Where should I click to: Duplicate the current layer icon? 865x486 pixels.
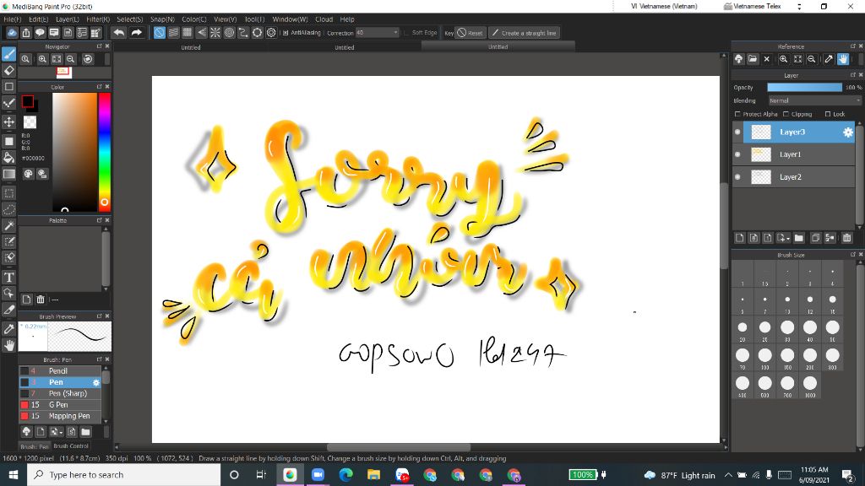[x=815, y=238]
